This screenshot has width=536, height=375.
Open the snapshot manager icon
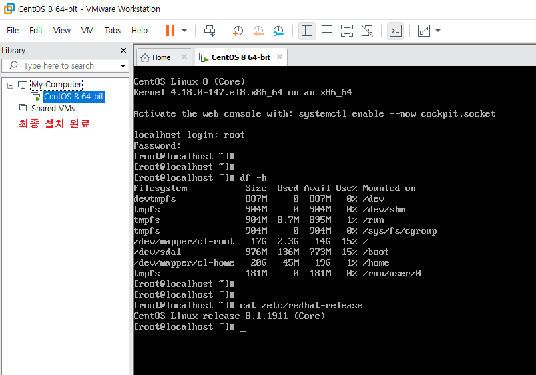click(x=278, y=31)
